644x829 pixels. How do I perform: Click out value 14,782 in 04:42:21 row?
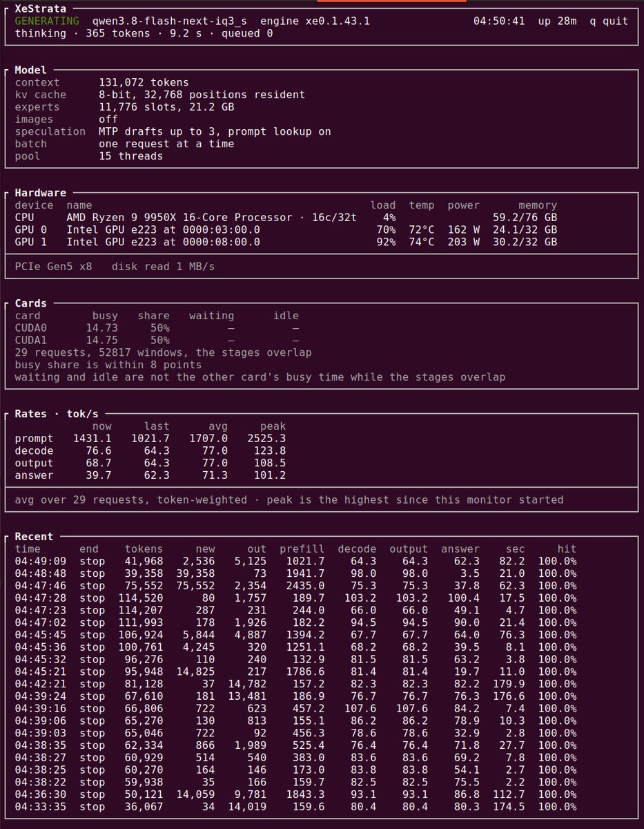click(x=247, y=684)
